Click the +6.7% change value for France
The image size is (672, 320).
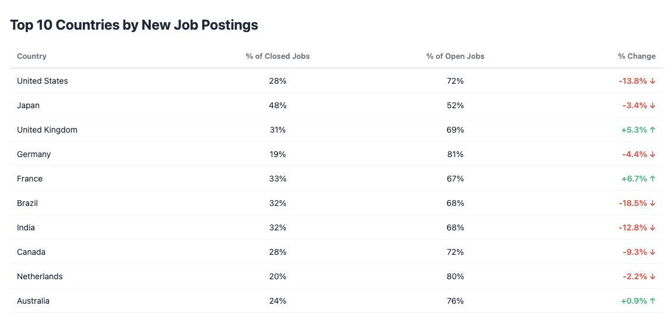pos(634,179)
